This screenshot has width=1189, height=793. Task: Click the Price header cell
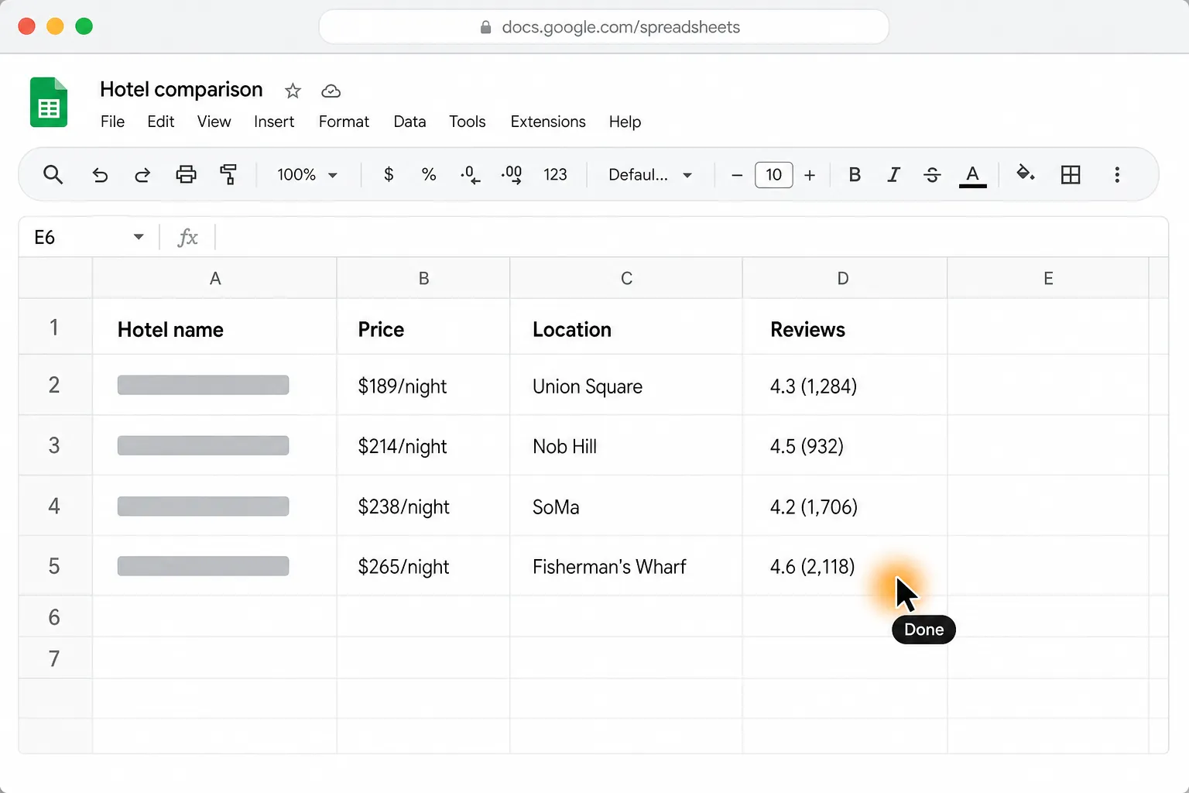coord(423,328)
